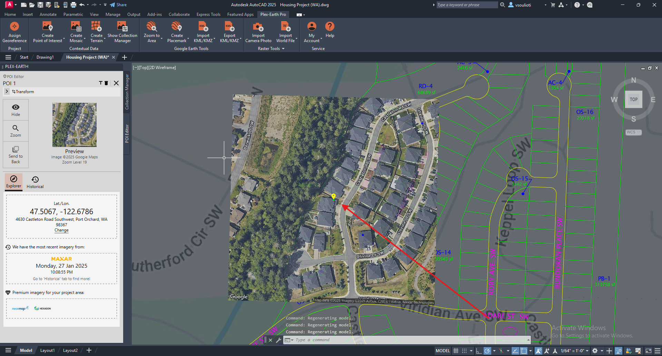Toggle grid display in status bar
Viewport: 662px width, 356px height.
(456, 351)
